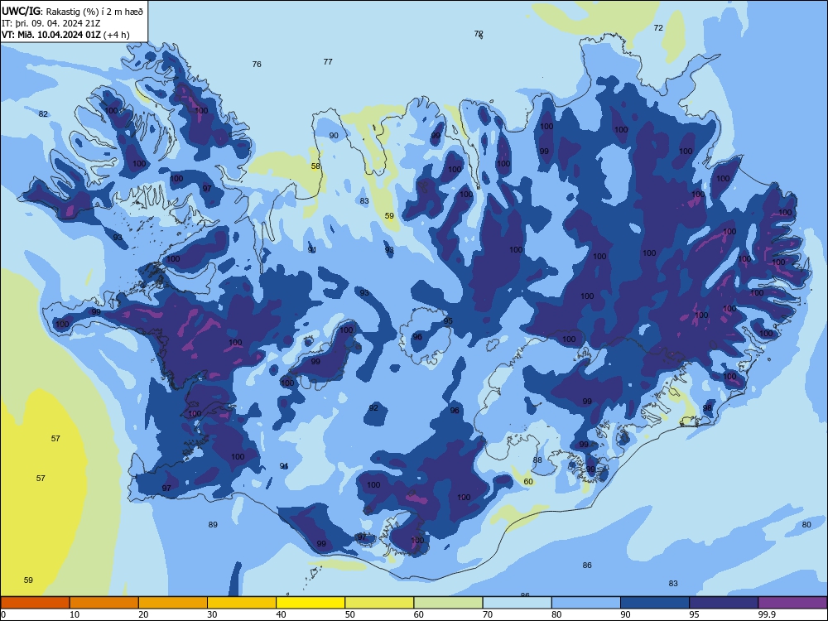Select the 'Rakastig (%) í 2 m hæð' title
The height and width of the screenshot is (621, 828).
94,11
